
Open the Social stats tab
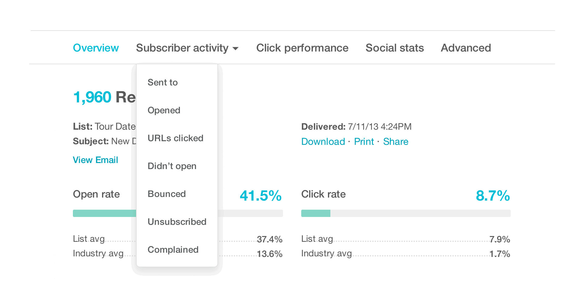394,48
